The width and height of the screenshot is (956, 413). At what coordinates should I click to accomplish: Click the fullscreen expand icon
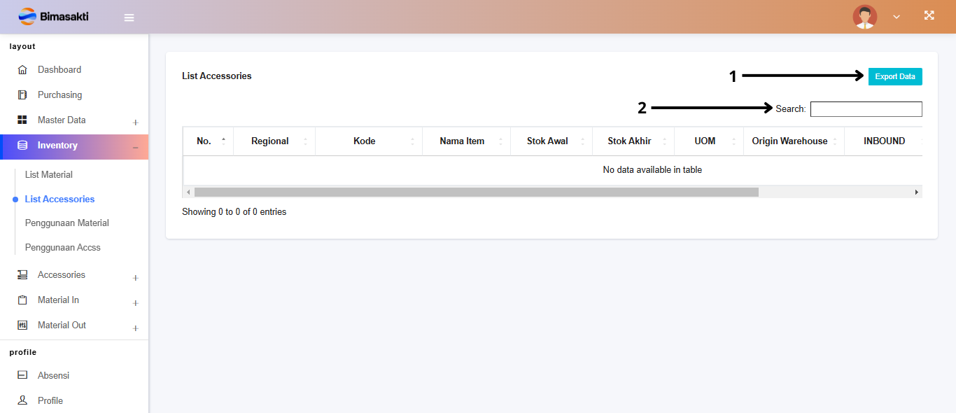929,15
